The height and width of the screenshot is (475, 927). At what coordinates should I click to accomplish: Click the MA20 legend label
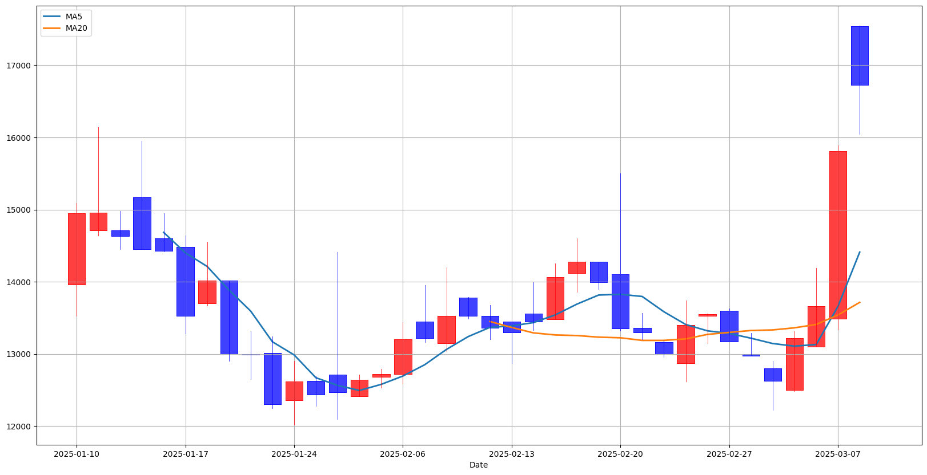click(76, 28)
